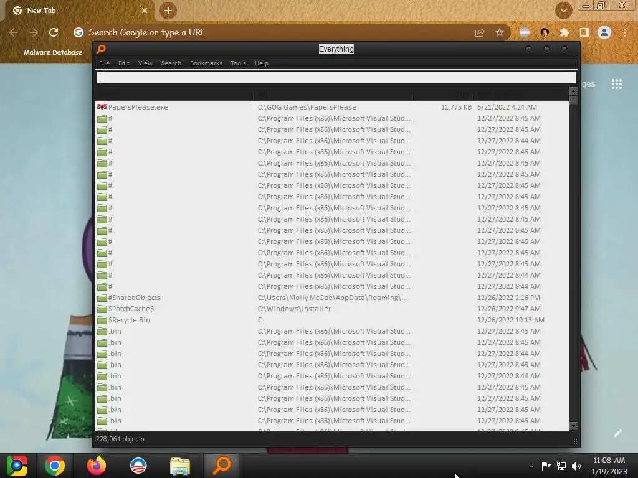Click the Action Center flag tray icon
This screenshot has height=478, width=638.
[546, 466]
